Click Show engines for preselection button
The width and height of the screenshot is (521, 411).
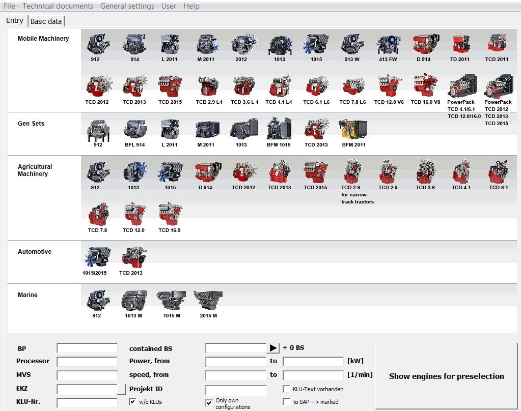pyautogui.click(x=446, y=376)
